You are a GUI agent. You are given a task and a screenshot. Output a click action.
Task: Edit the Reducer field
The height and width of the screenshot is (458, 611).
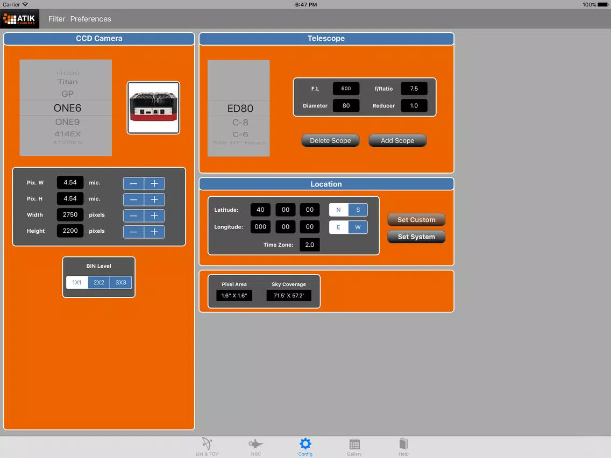coord(414,105)
